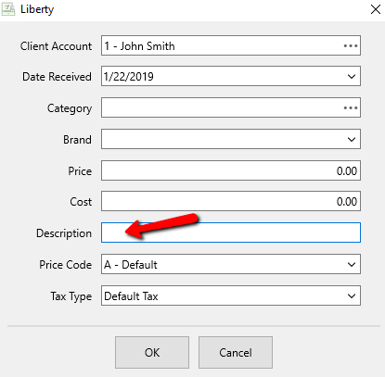Expand the Date Received calendar dropdown
Image resolution: width=385 pixels, height=377 pixels.
tap(352, 76)
